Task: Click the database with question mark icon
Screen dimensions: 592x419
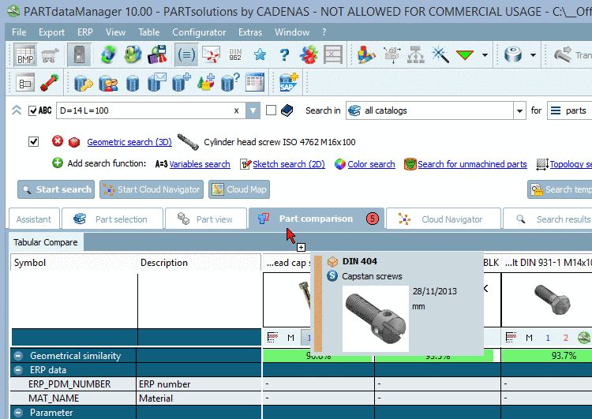Action: (x=230, y=82)
